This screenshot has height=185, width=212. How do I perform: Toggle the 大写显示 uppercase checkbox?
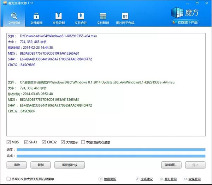[x=63, y=142]
